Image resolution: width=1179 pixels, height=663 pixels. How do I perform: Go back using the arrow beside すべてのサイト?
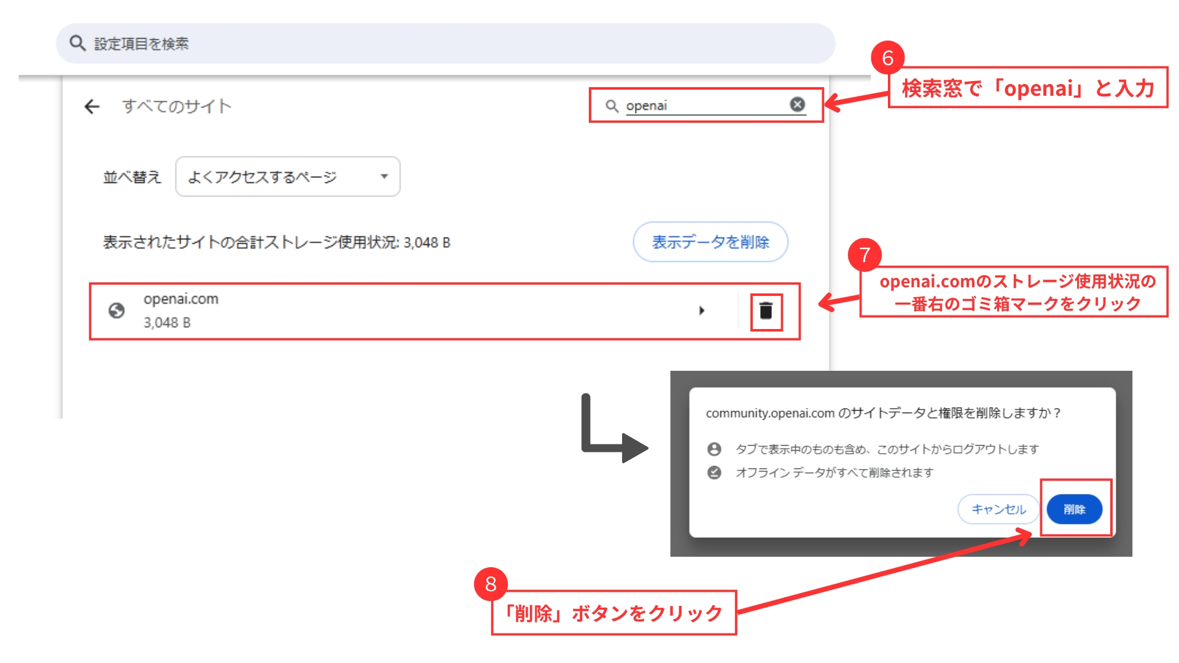[92, 107]
